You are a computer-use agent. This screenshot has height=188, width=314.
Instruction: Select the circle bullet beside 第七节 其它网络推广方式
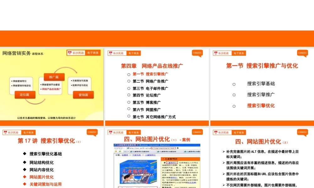[x=129, y=116]
